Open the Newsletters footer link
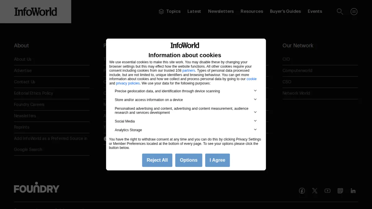 click(25, 116)
